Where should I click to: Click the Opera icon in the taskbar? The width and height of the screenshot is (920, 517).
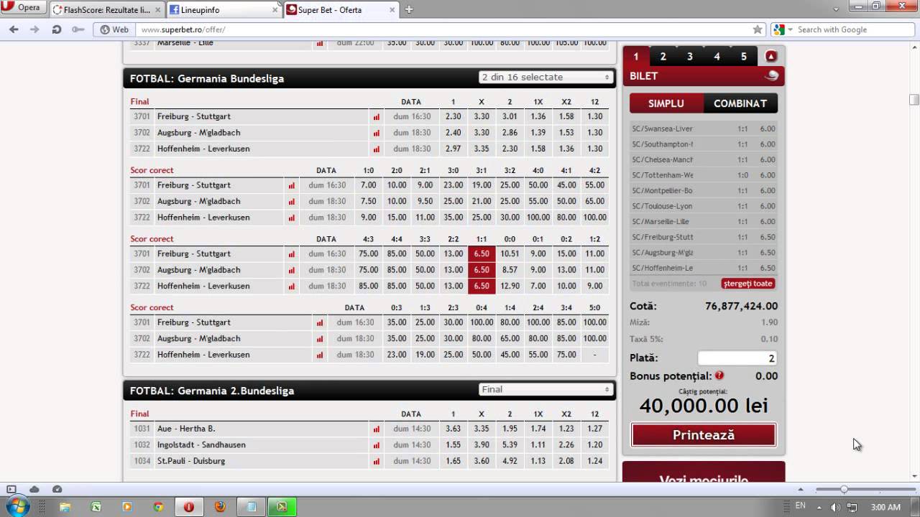(188, 506)
